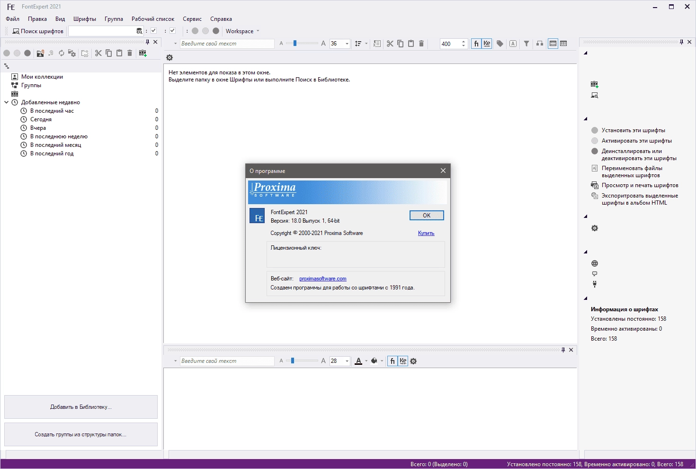
Task: Toggle fi ligatures button in bottom preview toolbar
Action: click(393, 361)
